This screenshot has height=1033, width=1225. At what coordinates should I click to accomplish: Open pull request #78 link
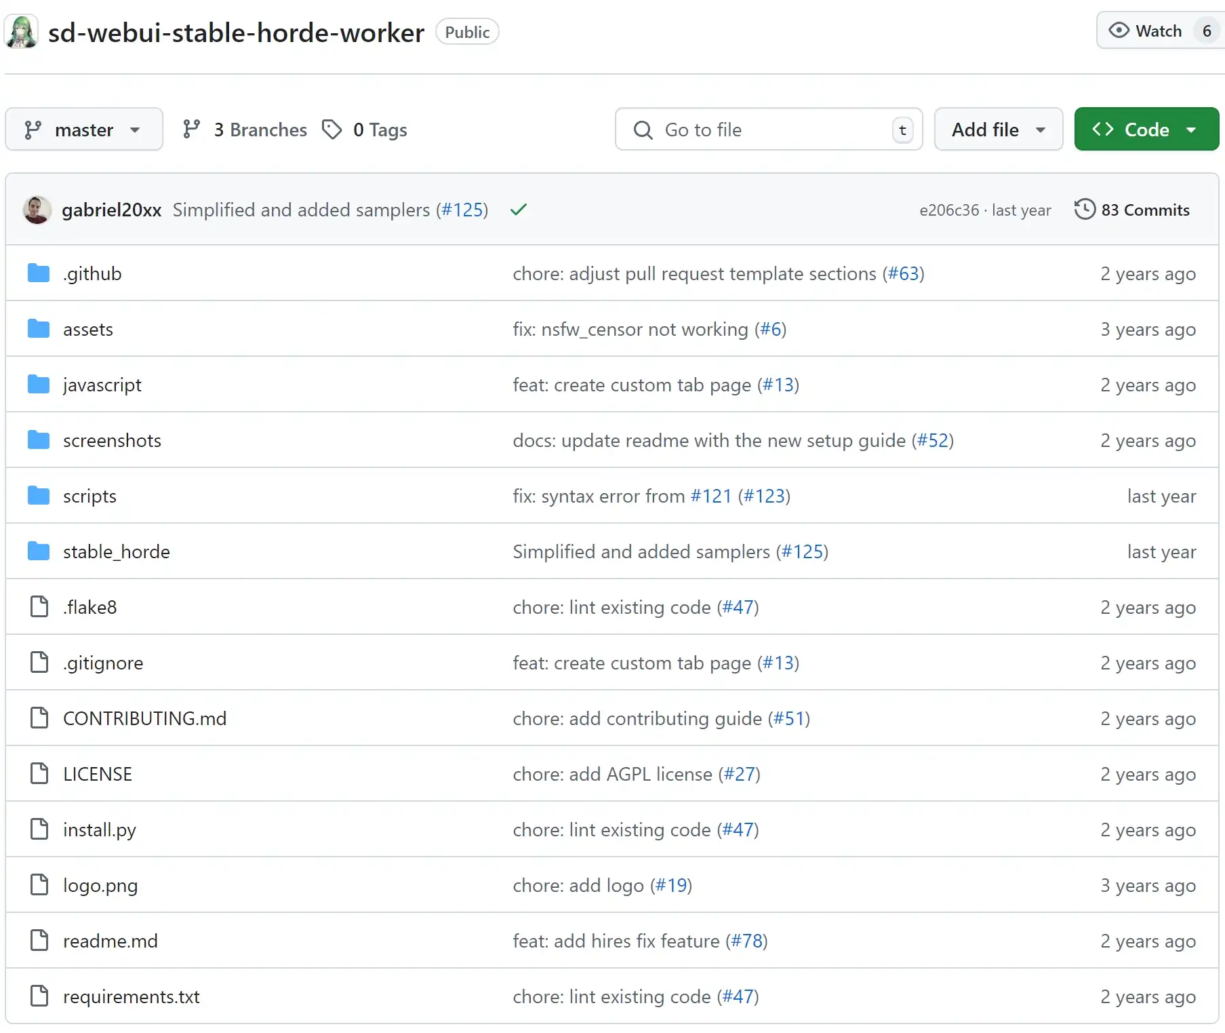[746, 941]
